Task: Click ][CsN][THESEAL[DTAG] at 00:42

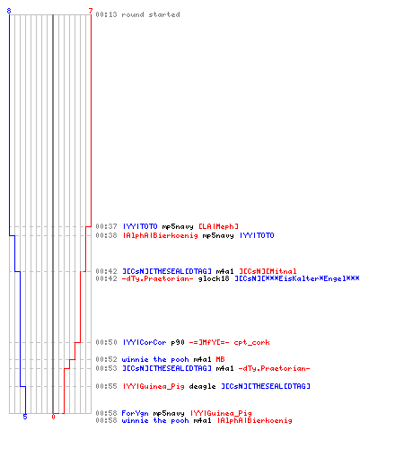Action: (167, 271)
